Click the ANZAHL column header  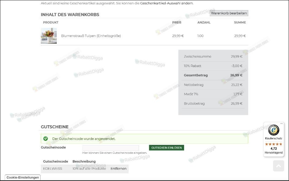204,22
